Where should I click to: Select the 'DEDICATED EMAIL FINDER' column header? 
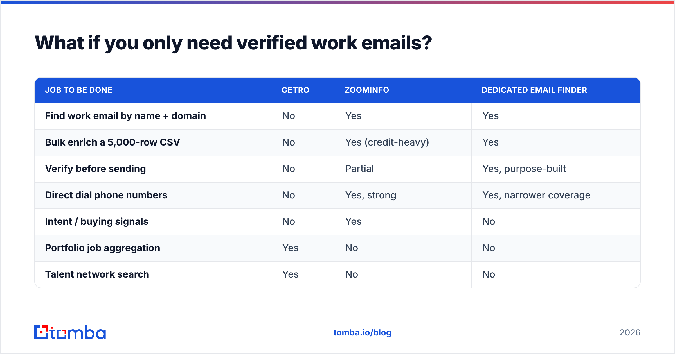[x=534, y=90]
